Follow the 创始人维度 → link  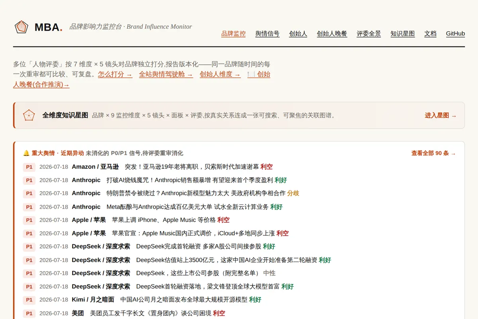(220, 74)
